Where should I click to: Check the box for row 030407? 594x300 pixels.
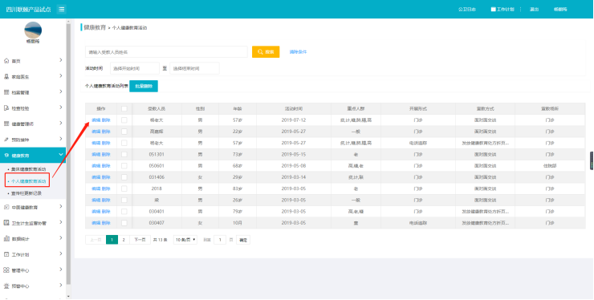(x=124, y=223)
